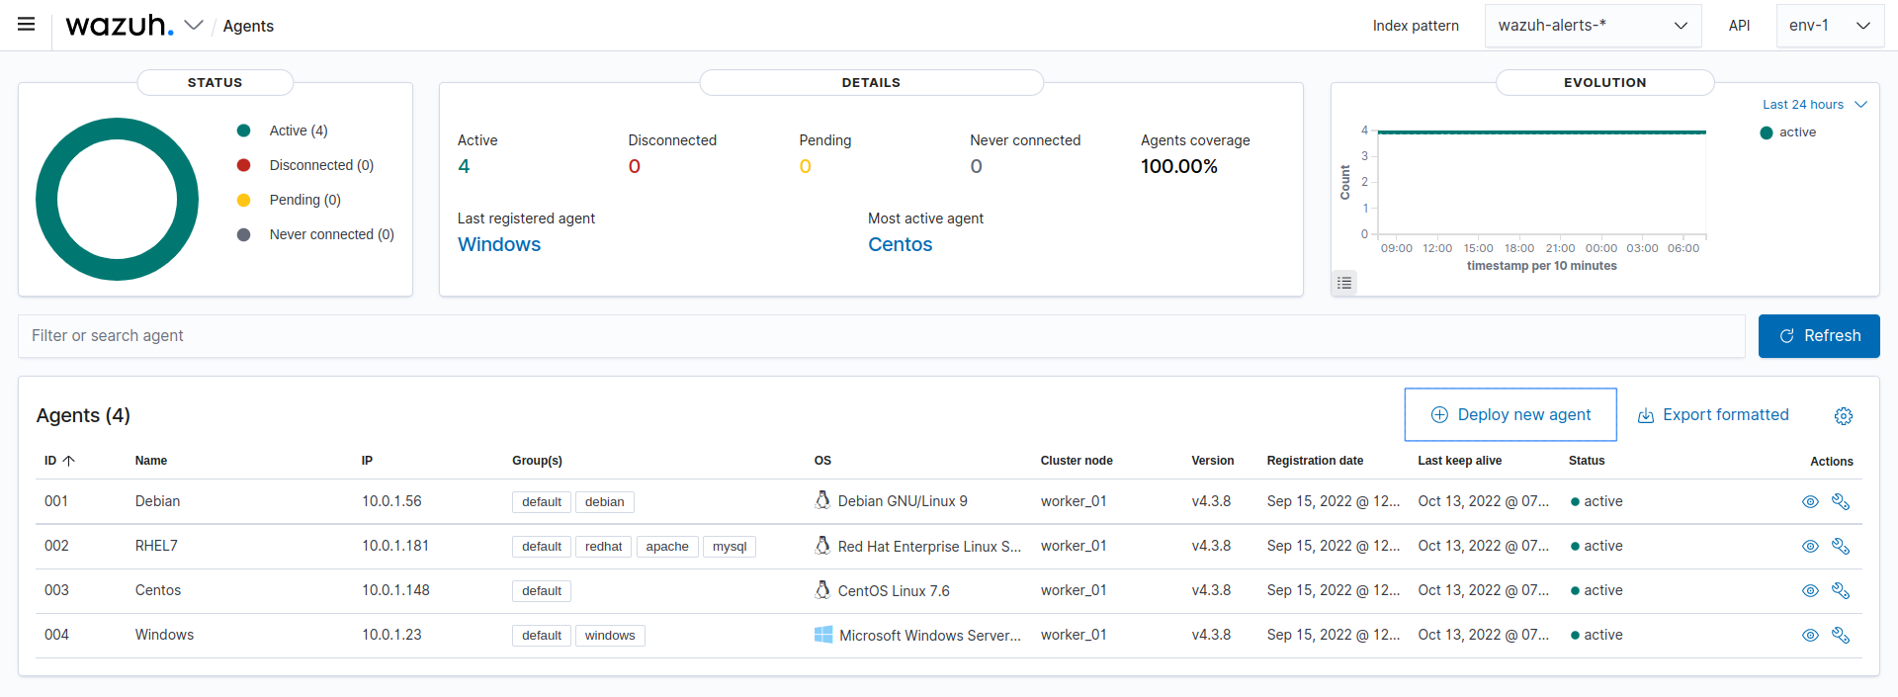1898x697 pixels.
Task: Click Linux icon in CentOS row
Action: click(x=822, y=589)
